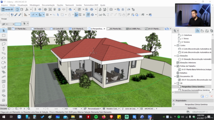The height and width of the screenshot is (120, 214).
Task: Open the tab bar overflow dropdown arrow
Action: (x=170, y=29)
